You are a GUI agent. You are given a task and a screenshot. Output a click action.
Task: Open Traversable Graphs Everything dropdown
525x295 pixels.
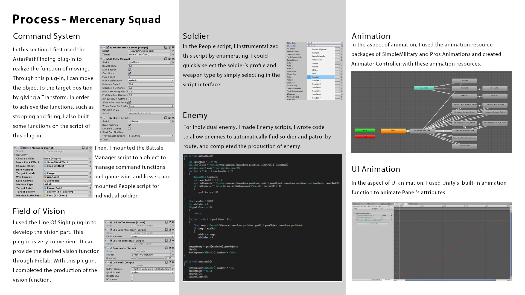pyautogui.click(x=151, y=136)
